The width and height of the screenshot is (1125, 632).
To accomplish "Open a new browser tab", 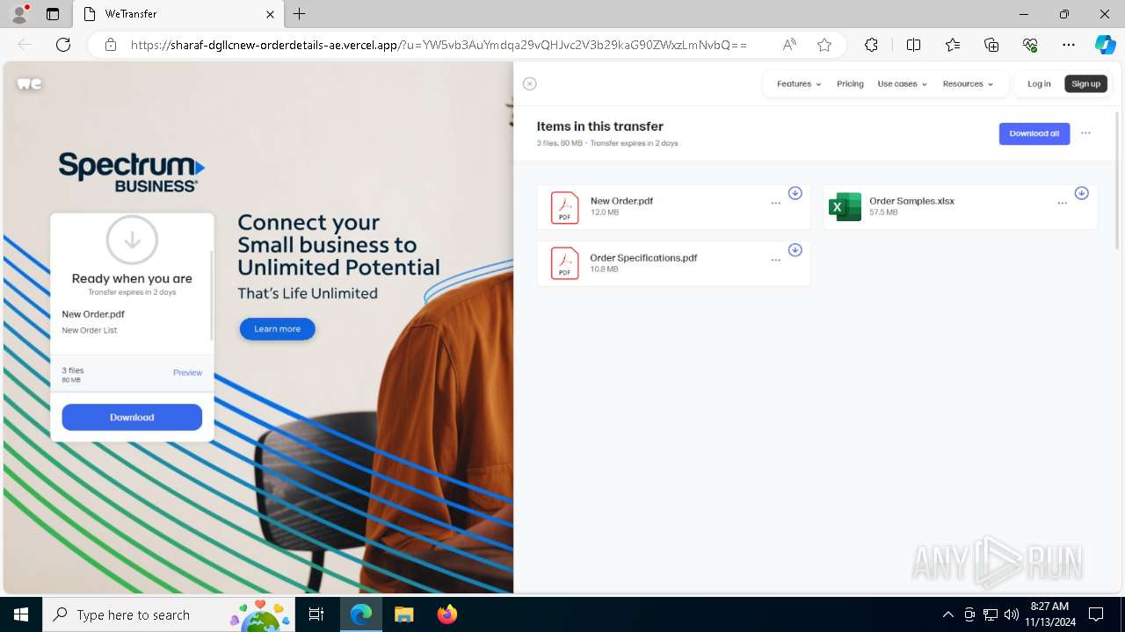I will (x=300, y=14).
